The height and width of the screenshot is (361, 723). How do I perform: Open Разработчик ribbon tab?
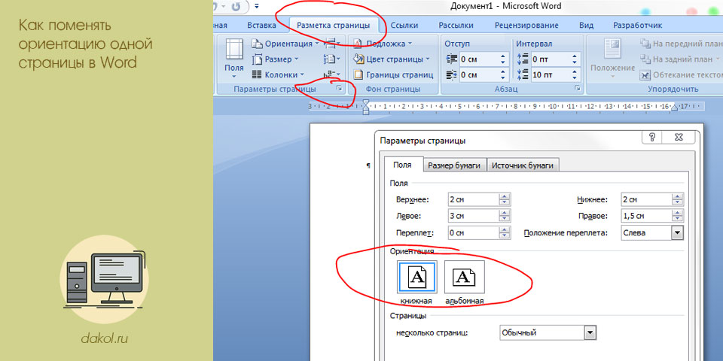(638, 26)
